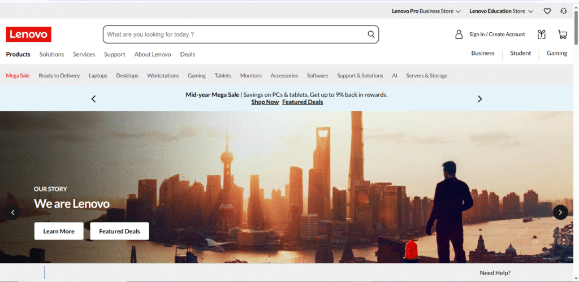579x282 pixels.
Task: Open Tablets category
Action: (223, 76)
